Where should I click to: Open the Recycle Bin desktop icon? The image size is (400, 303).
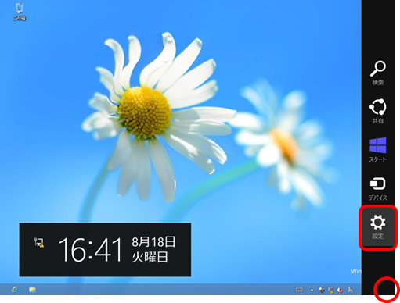20,12
